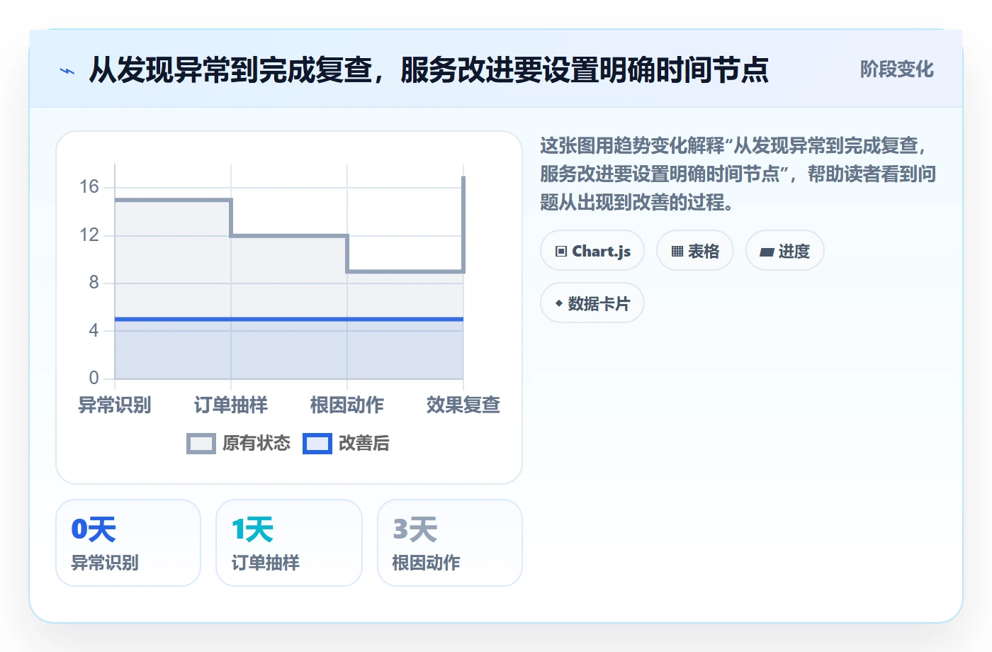Select the 数据卡片 tag pill
Screen dimensions: 992x652
(x=592, y=303)
